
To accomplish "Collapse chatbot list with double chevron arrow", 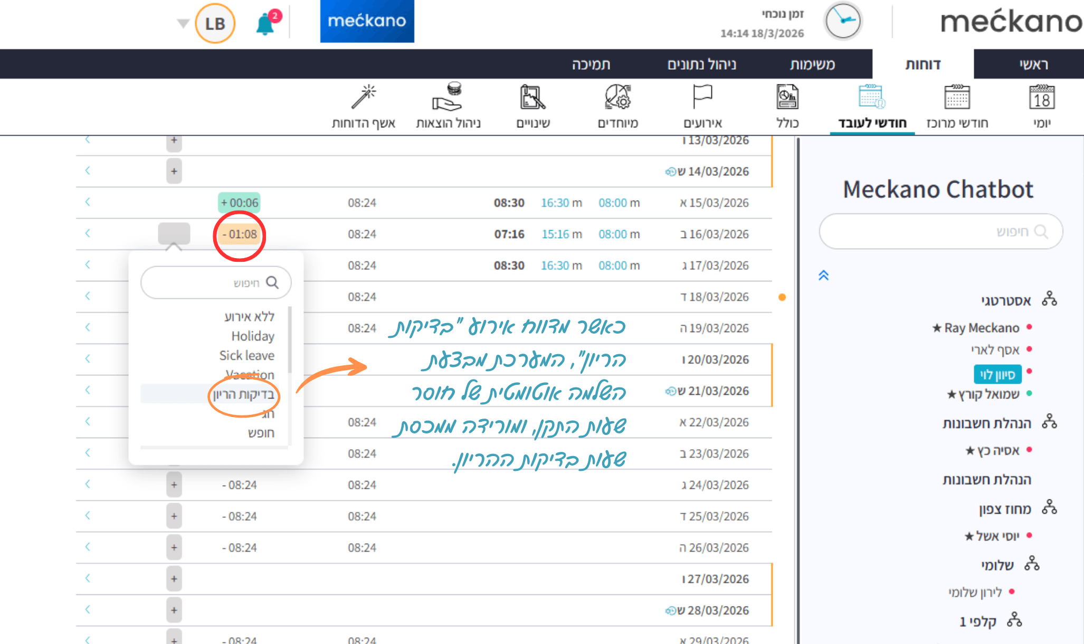I will coord(823,276).
